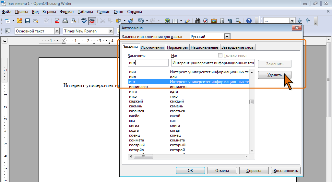Viewport: 332px width, 182px height.
Task: Toggle Nonprinting Characters pilcrow icon
Action: pyautogui.click(x=230, y=21)
